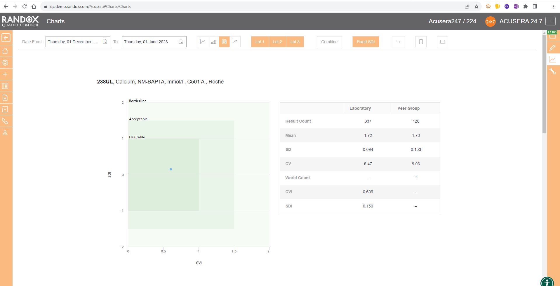
Task: Click the Acusera247 / 224 account label
Action: [452, 21]
